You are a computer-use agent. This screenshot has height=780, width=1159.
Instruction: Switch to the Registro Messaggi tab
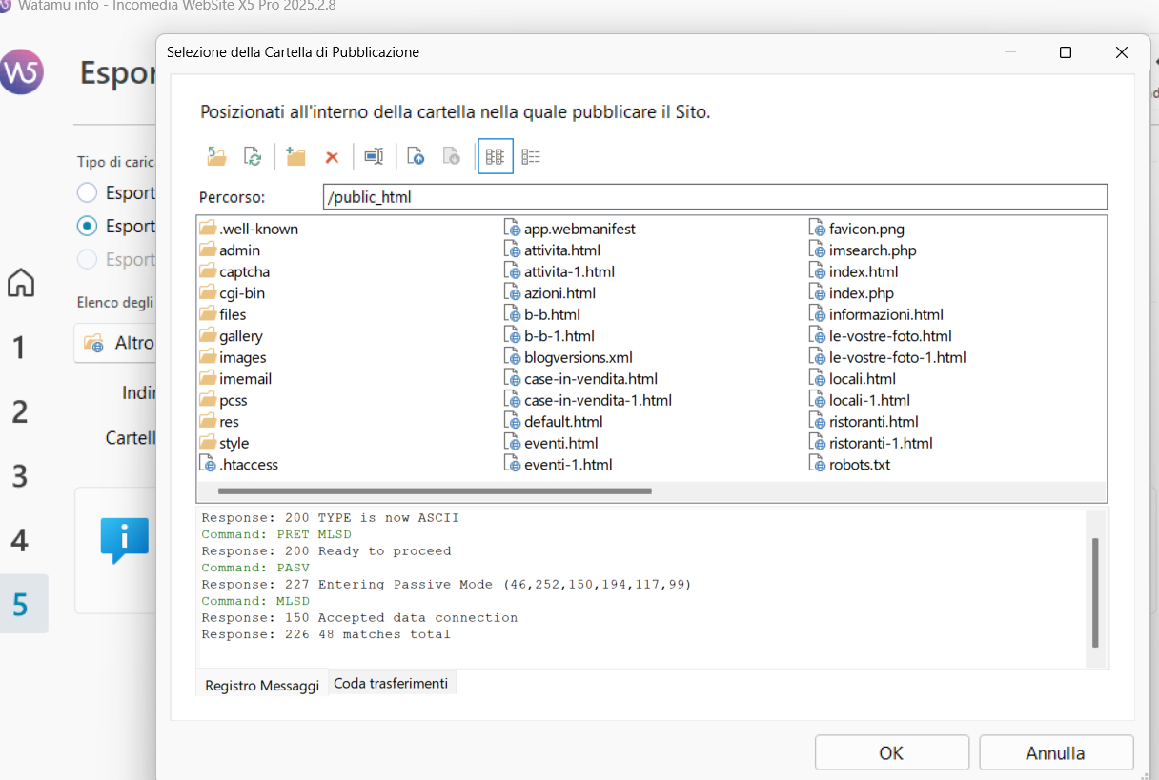coord(262,685)
